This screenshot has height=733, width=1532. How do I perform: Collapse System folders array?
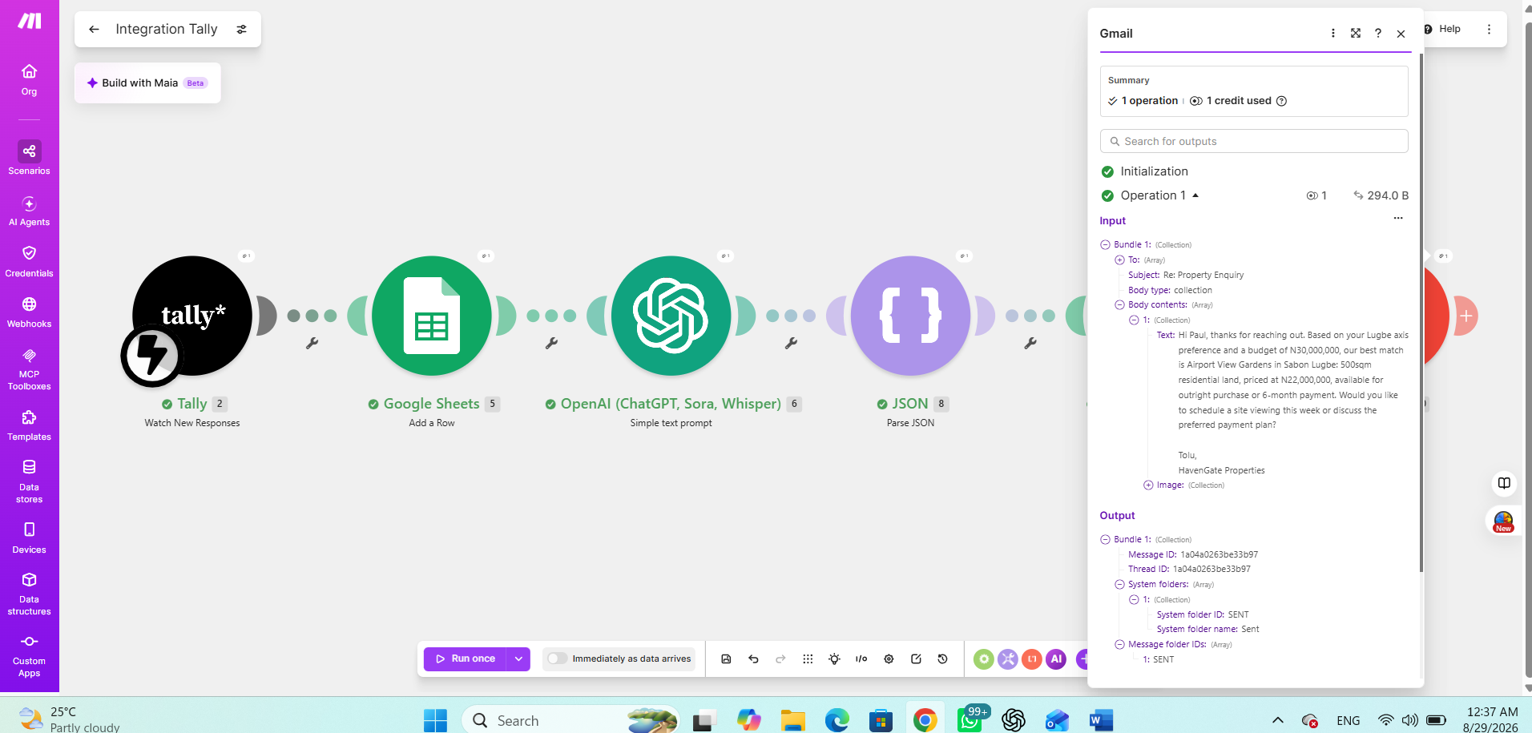[x=1119, y=584]
